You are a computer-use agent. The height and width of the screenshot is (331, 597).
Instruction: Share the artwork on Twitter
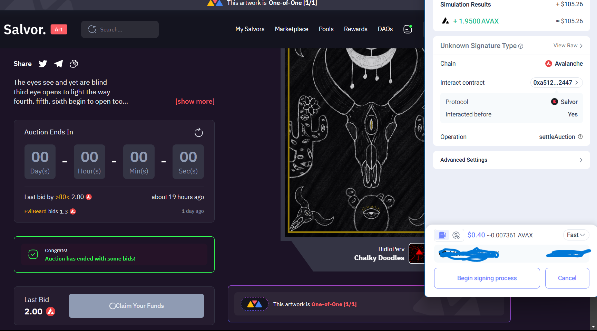(43, 64)
